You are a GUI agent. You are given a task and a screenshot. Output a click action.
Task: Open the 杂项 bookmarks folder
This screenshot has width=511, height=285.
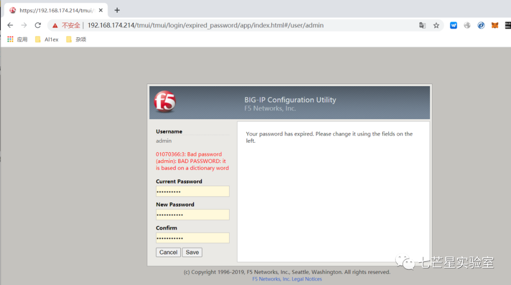(76, 39)
